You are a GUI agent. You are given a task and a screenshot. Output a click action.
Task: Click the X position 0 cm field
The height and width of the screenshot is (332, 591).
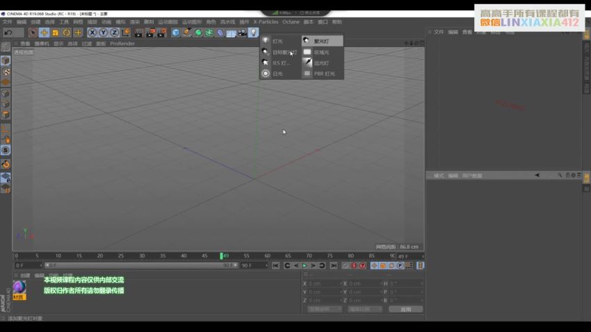324,283
